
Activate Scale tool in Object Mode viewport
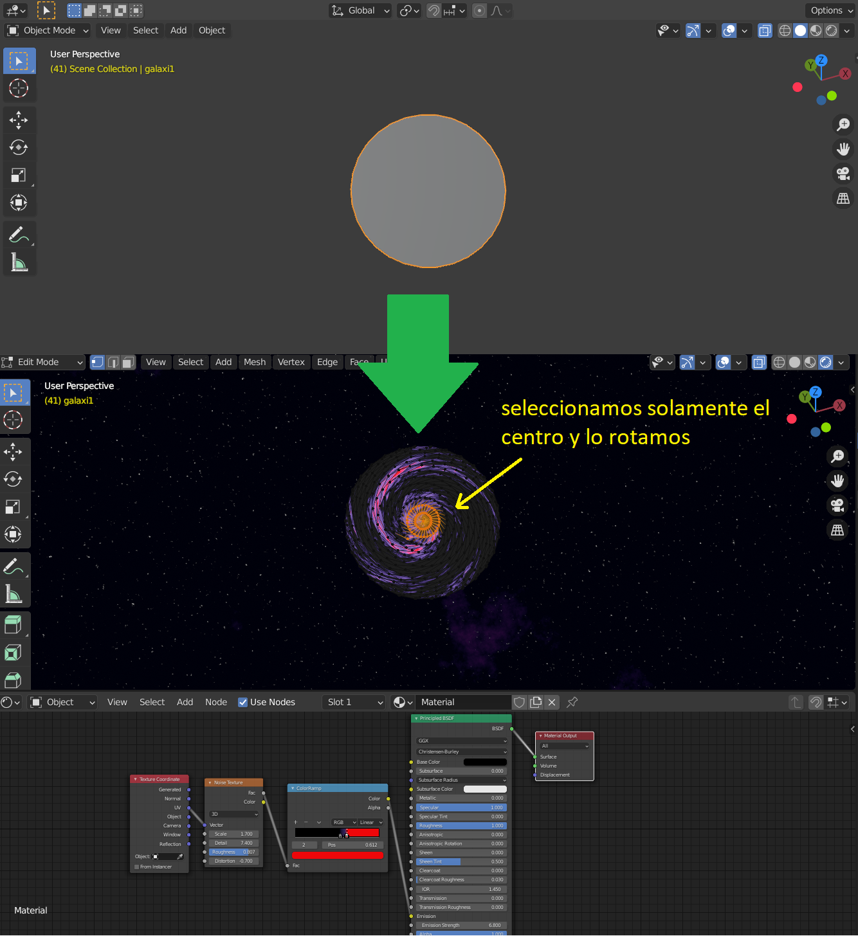click(19, 175)
